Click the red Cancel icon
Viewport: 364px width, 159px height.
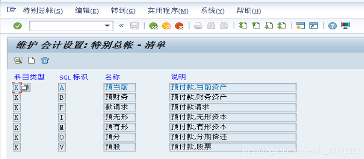click(179, 26)
